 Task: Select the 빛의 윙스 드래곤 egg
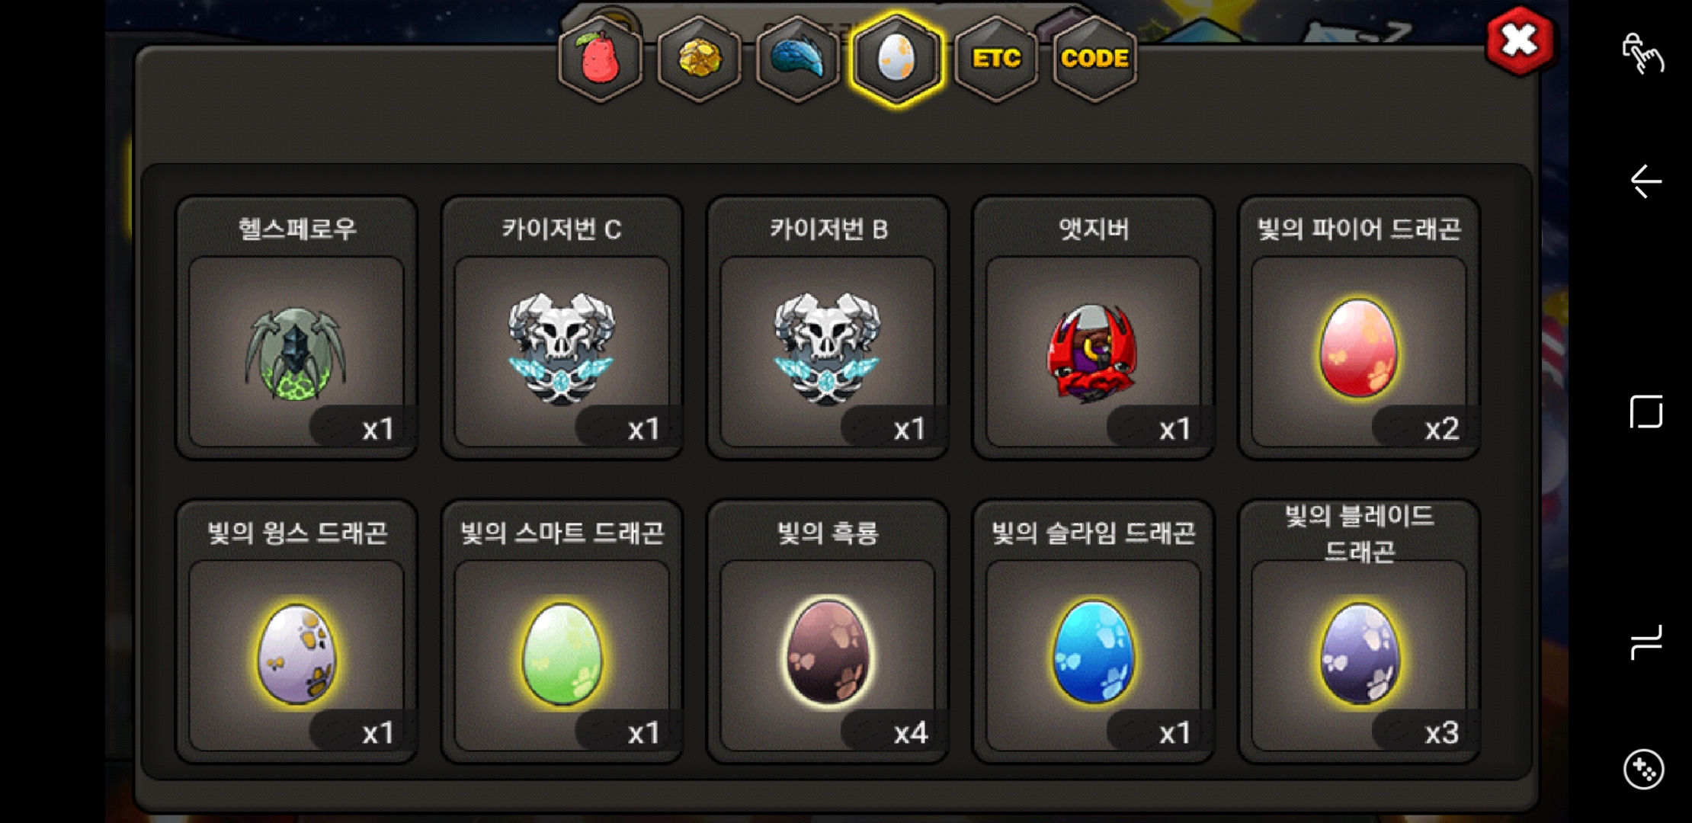click(x=296, y=631)
